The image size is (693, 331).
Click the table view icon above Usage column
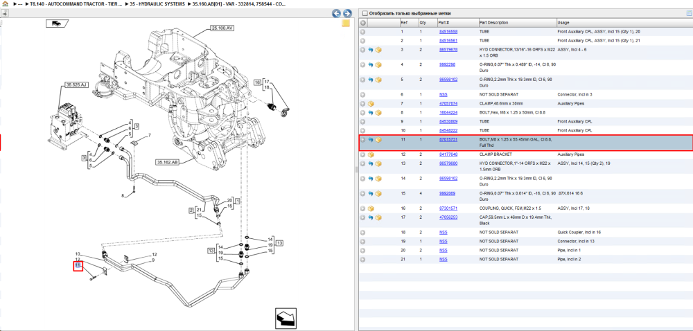(x=689, y=13)
